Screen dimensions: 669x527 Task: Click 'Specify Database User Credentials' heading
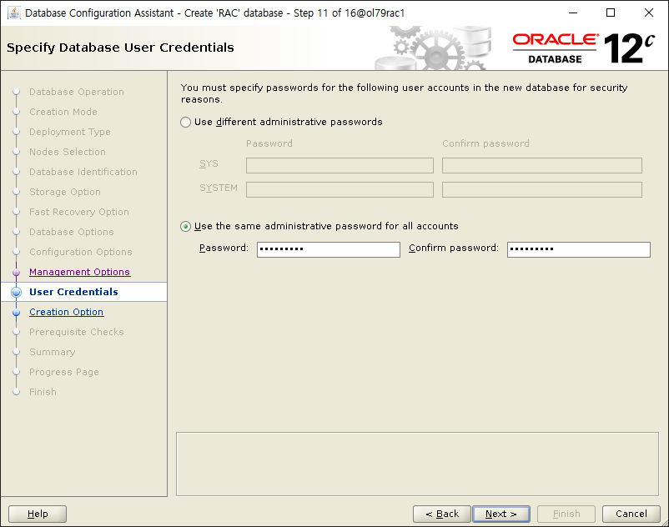120,48
